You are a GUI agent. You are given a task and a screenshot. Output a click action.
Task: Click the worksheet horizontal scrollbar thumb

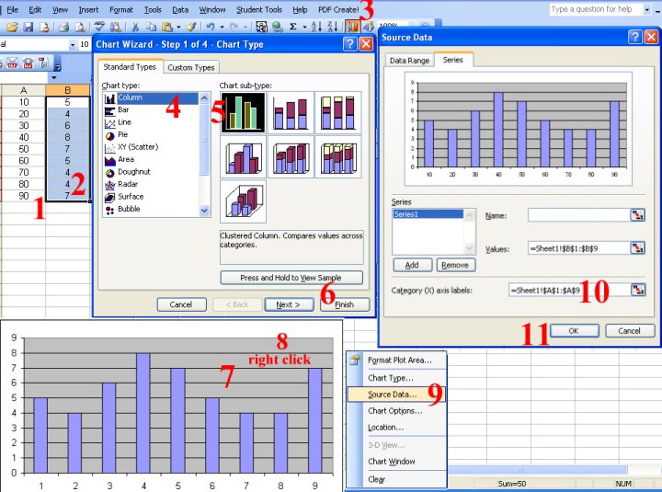click(x=537, y=469)
